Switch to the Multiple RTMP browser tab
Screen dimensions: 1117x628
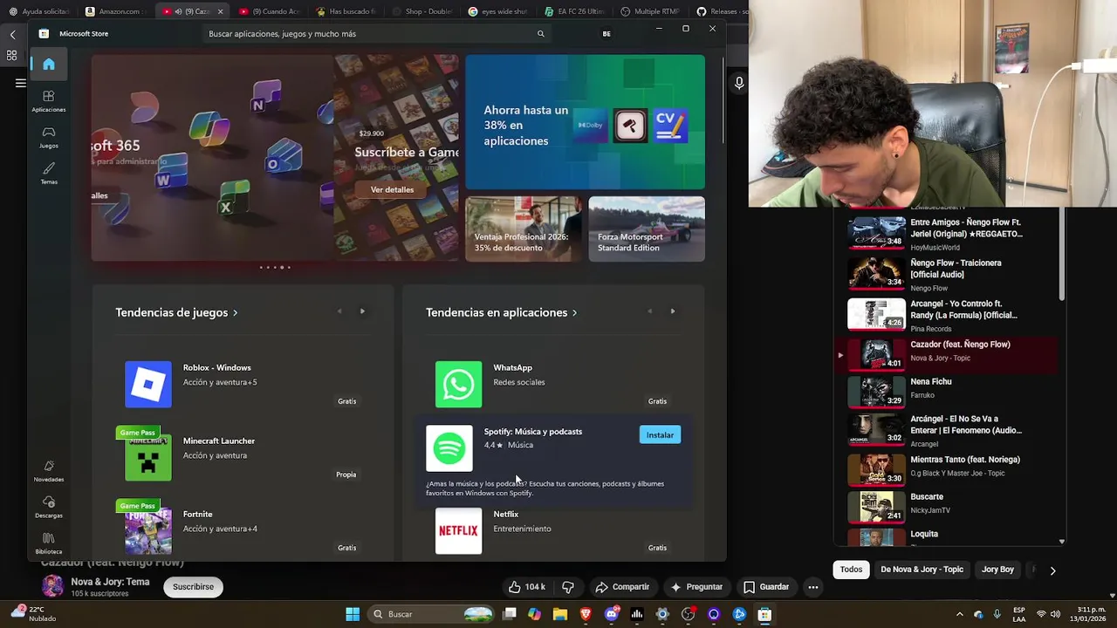(650, 11)
